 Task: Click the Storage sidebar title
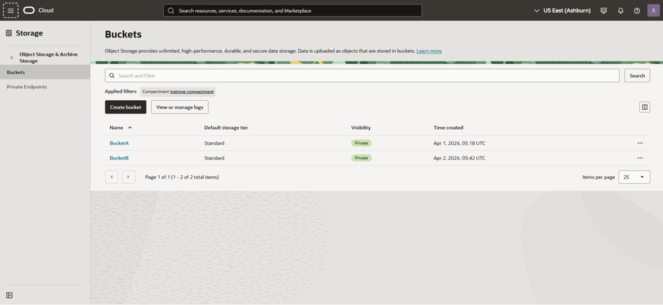pos(29,33)
